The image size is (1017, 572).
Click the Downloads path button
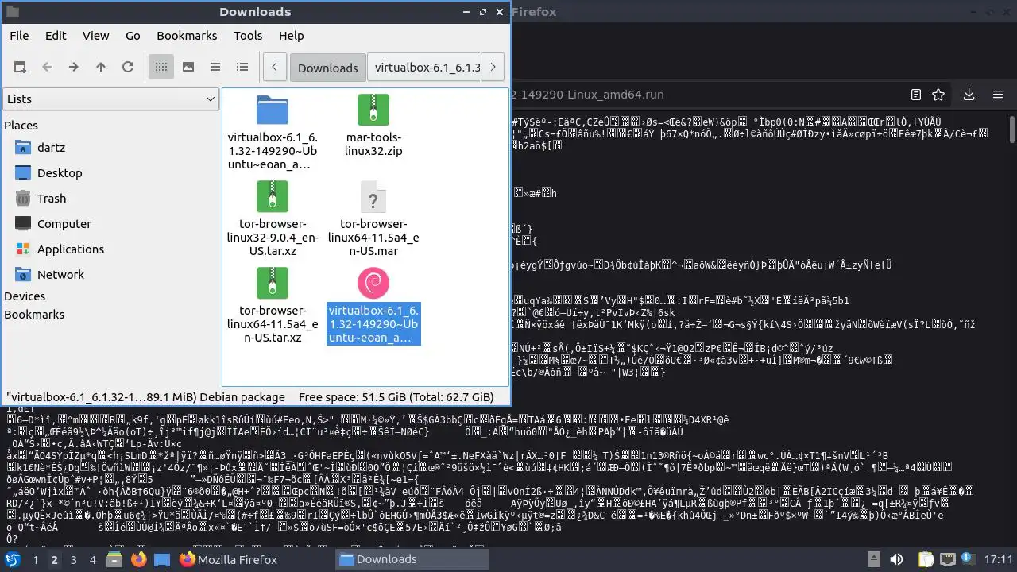click(327, 68)
